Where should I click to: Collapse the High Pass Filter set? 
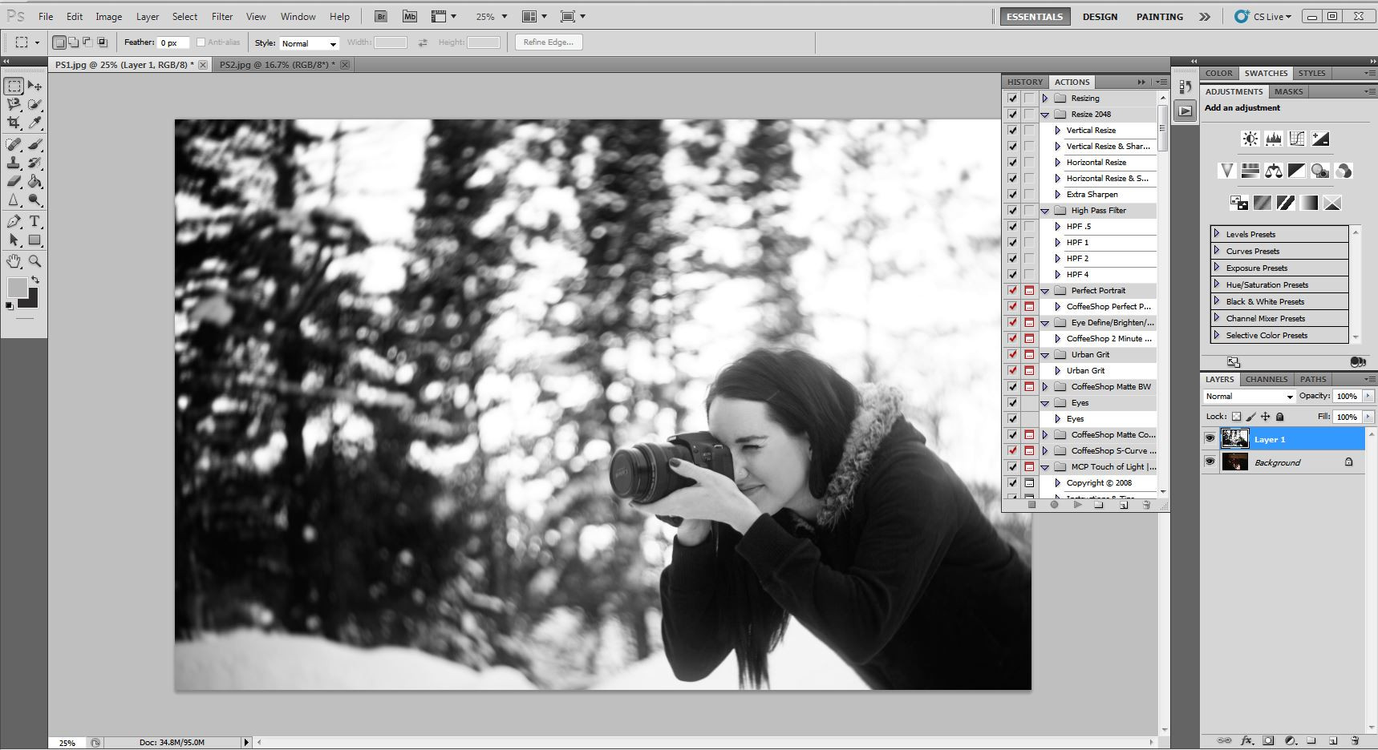click(x=1045, y=211)
